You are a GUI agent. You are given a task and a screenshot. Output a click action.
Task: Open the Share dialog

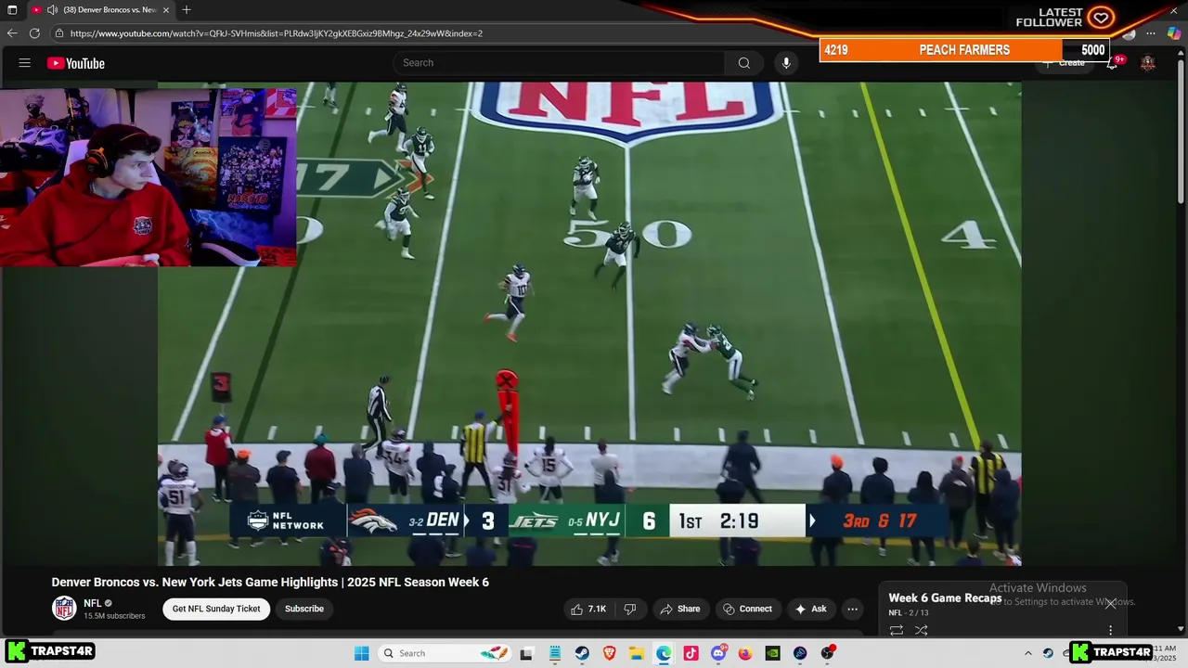tap(680, 609)
